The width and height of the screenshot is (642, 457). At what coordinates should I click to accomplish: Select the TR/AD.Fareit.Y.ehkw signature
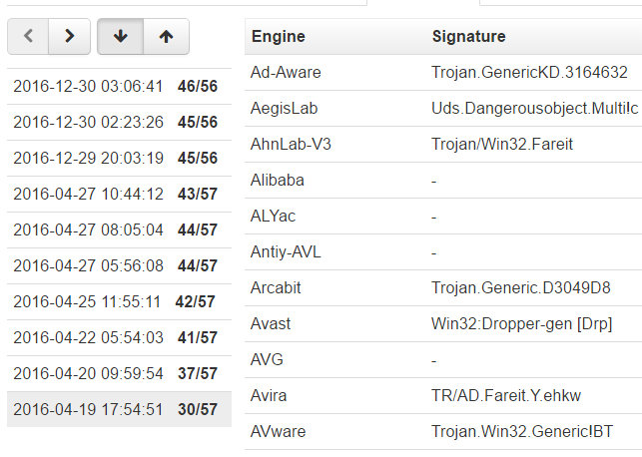(x=506, y=396)
